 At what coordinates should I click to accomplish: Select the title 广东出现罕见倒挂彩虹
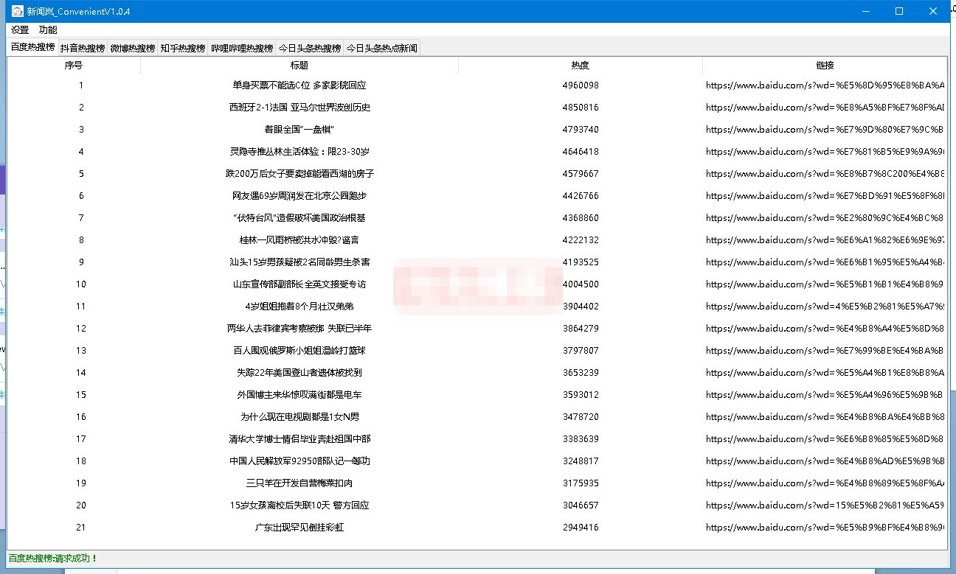[299, 528]
